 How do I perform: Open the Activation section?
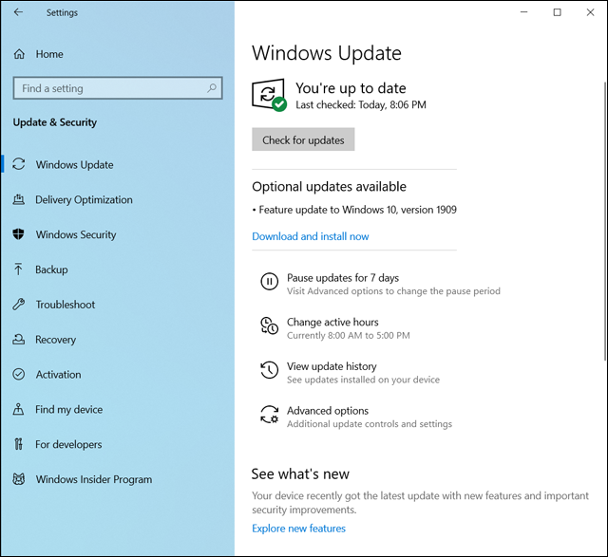click(59, 375)
